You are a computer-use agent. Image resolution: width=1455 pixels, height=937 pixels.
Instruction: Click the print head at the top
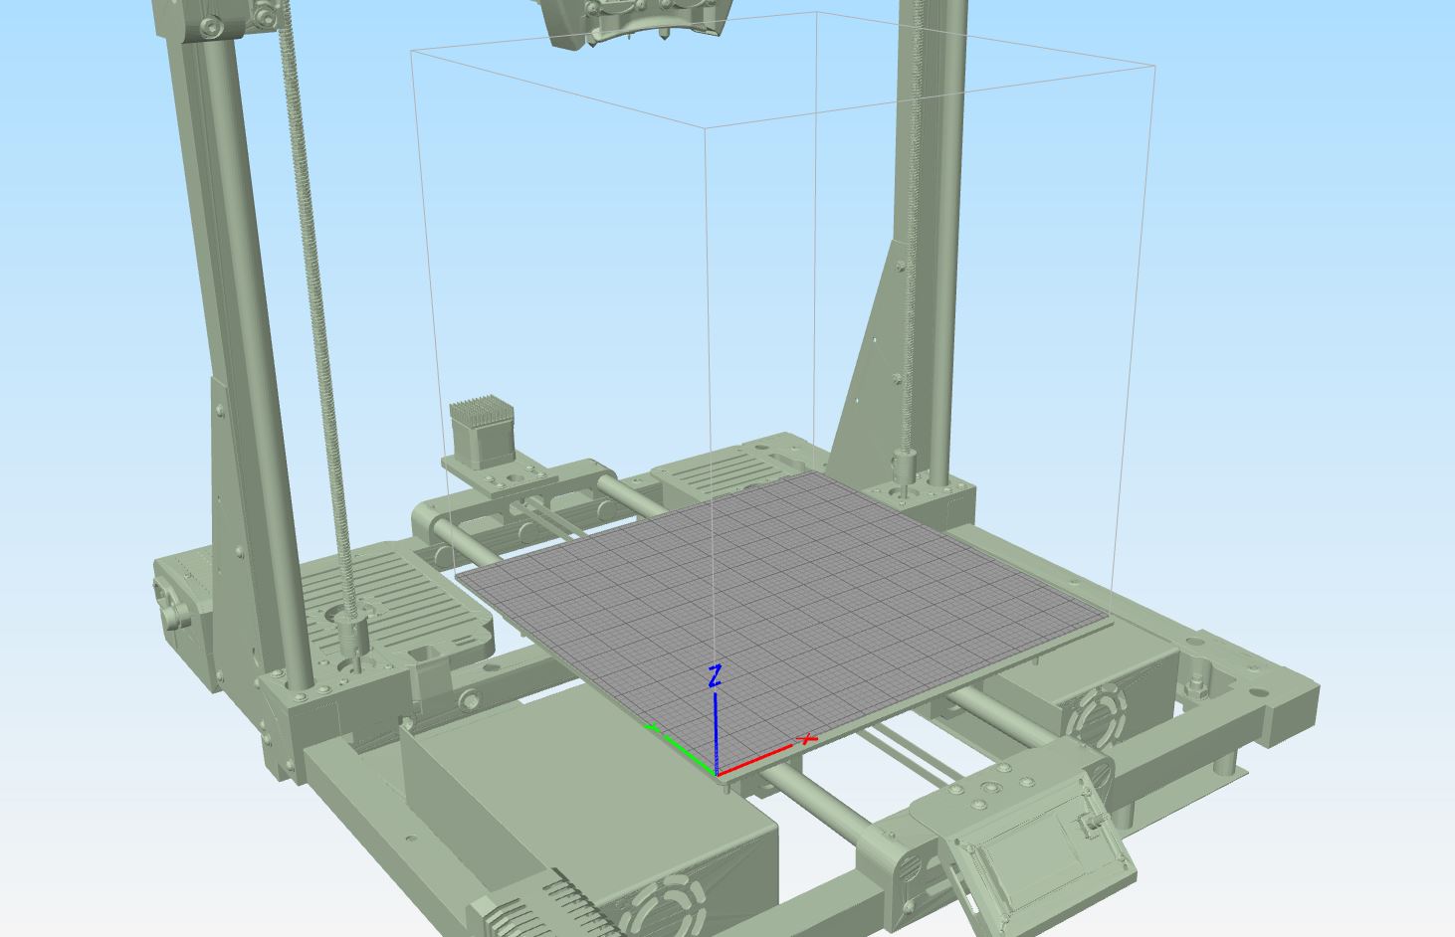(x=637, y=22)
